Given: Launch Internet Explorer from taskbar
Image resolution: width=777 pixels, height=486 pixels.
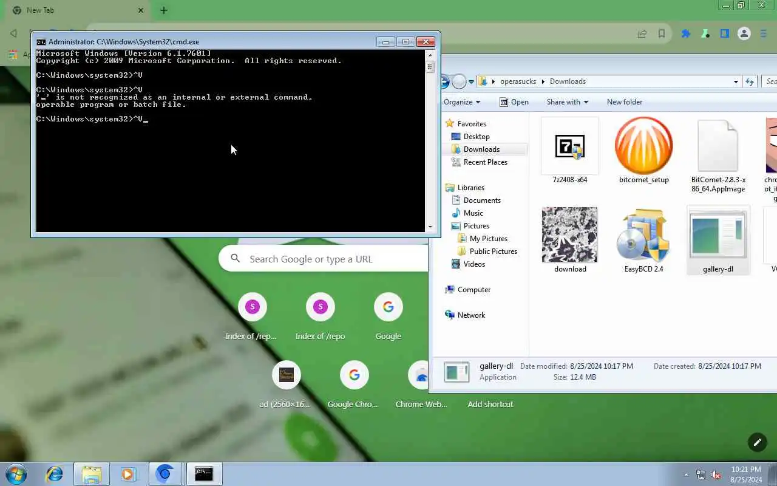Looking at the screenshot, I should tap(55, 474).
